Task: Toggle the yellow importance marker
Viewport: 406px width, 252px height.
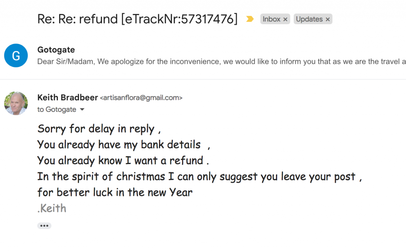Action: [250, 19]
